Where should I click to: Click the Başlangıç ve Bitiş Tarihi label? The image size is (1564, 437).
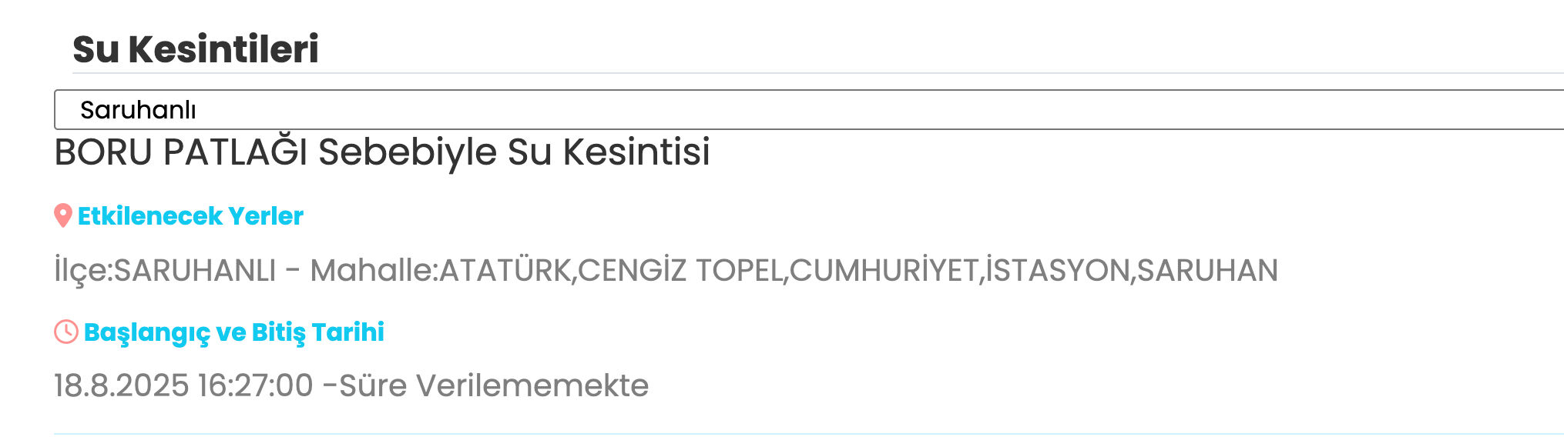click(x=233, y=332)
